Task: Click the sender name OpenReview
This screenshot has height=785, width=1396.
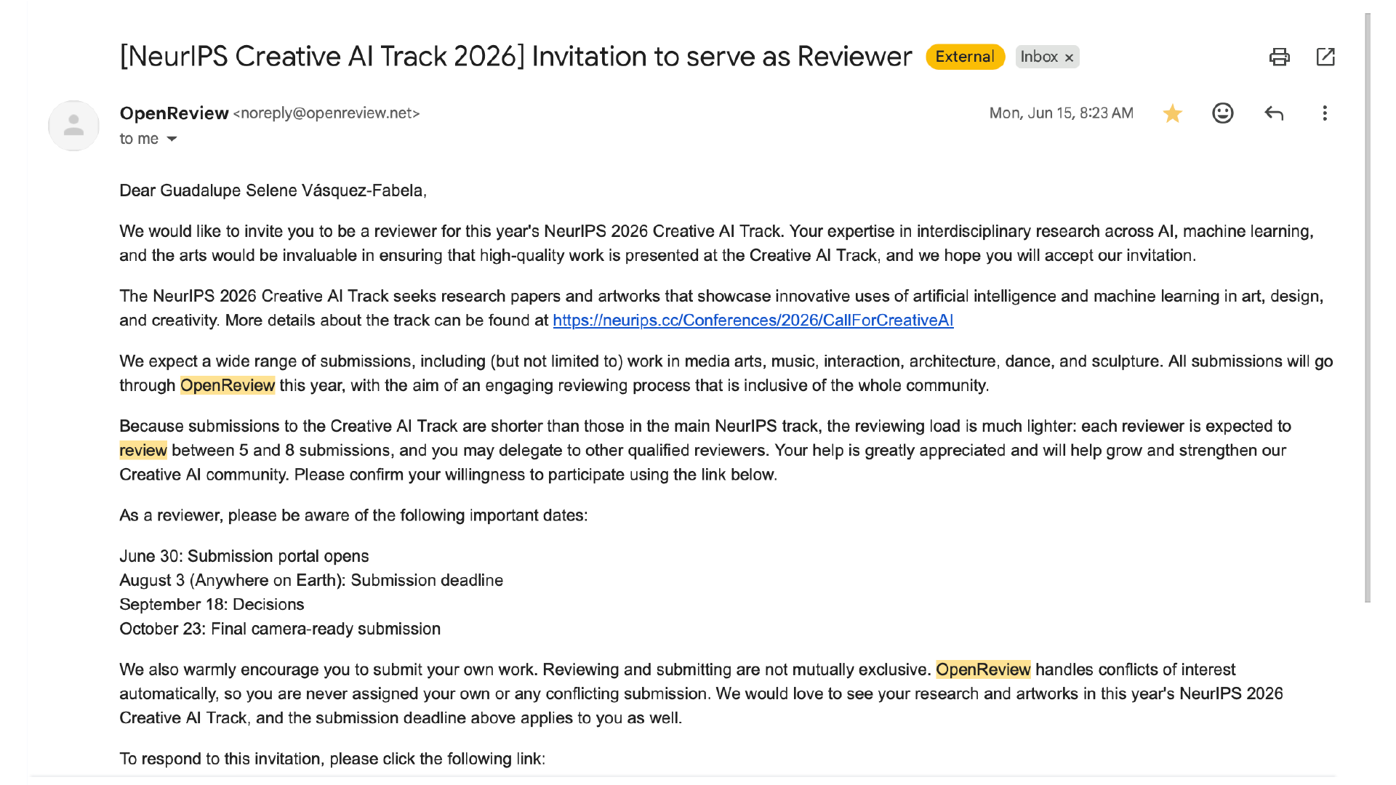Action: pyautogui.click(x=174, y=113)
